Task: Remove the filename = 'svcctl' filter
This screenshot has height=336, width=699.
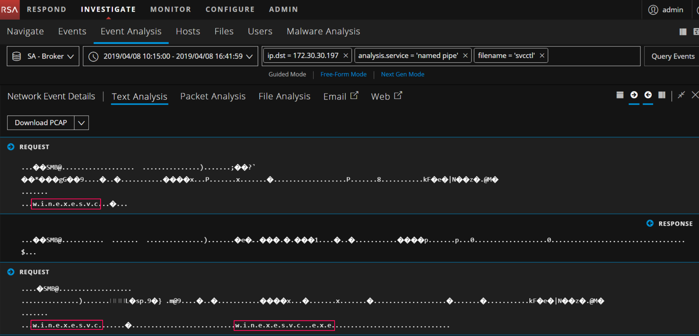Action: 542,56
